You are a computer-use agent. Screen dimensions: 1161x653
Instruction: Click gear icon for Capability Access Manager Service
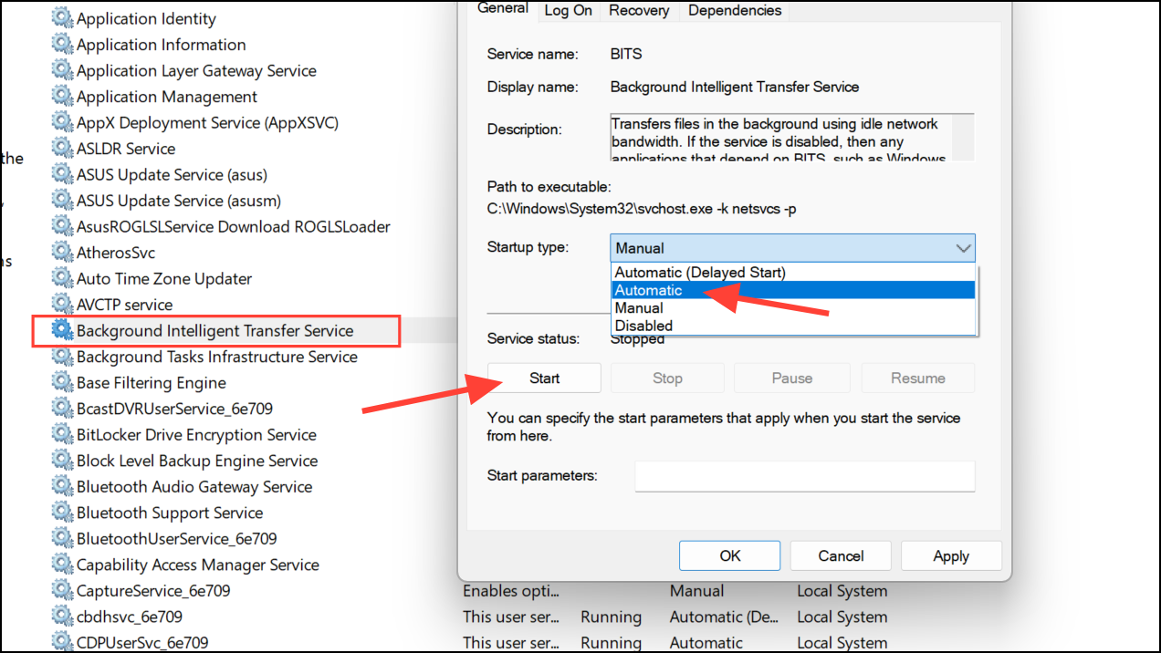tap(62, 565)
